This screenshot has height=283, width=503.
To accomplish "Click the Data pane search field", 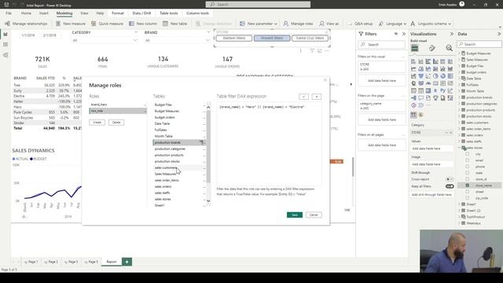I will coord(479,44).
